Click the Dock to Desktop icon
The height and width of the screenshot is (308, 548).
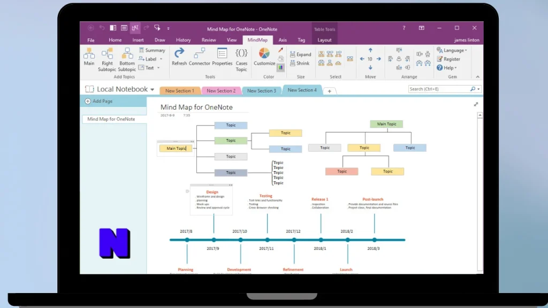click(x=113, y=28)
